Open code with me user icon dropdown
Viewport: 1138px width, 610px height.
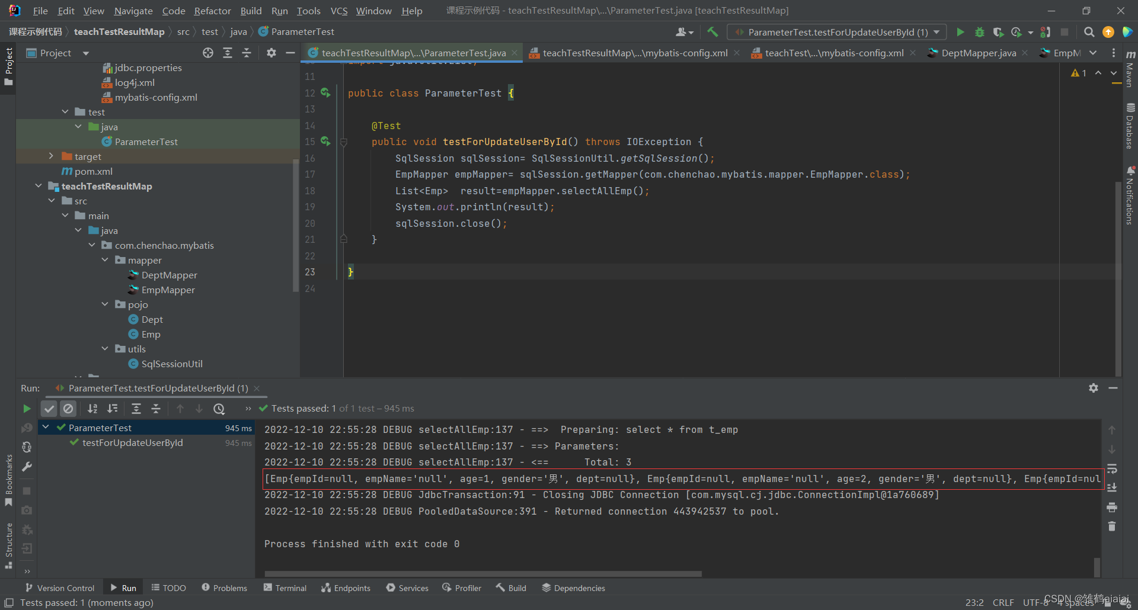pos(685,32)
